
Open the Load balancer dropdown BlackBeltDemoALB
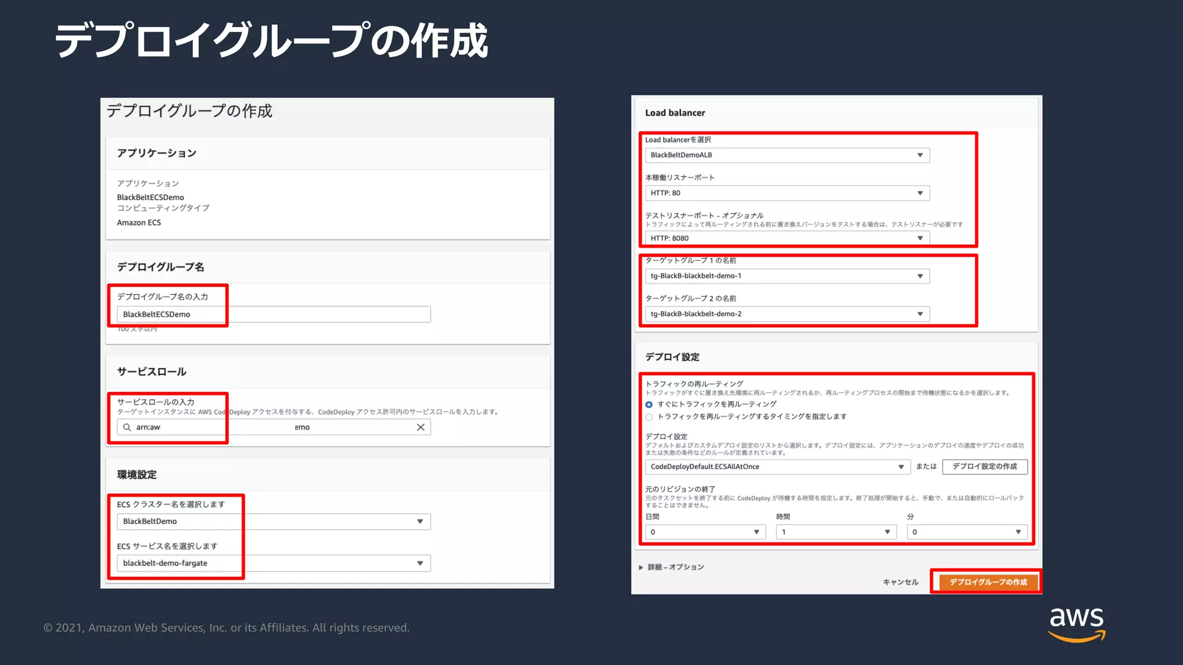787,155
